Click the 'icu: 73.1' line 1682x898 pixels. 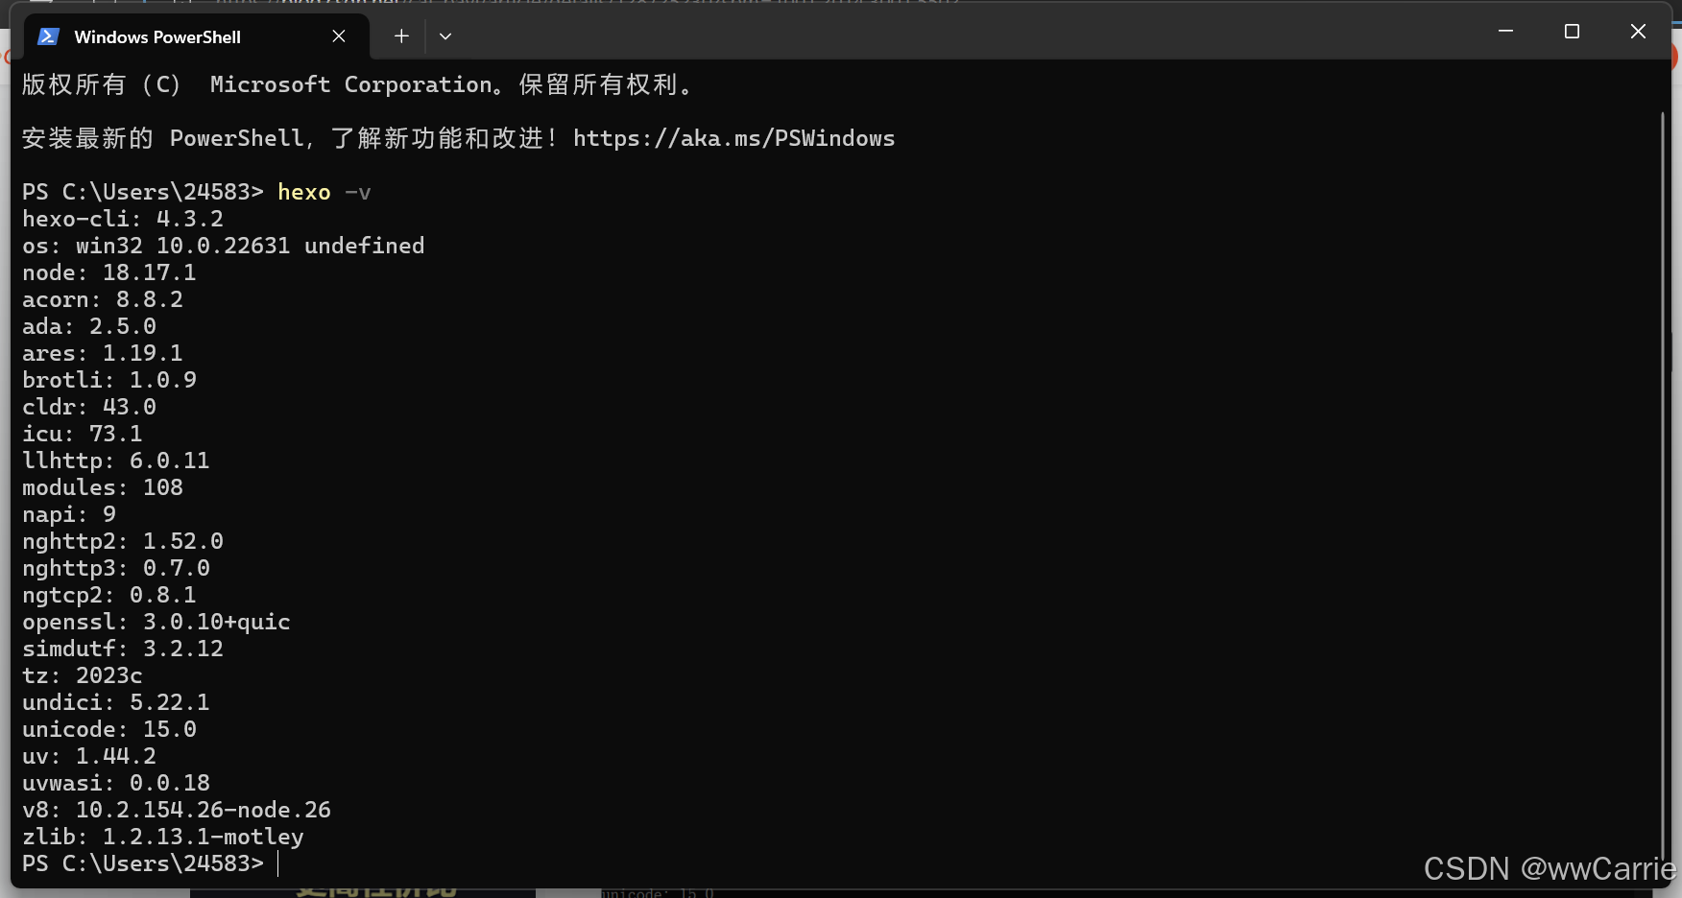point(83,435)
